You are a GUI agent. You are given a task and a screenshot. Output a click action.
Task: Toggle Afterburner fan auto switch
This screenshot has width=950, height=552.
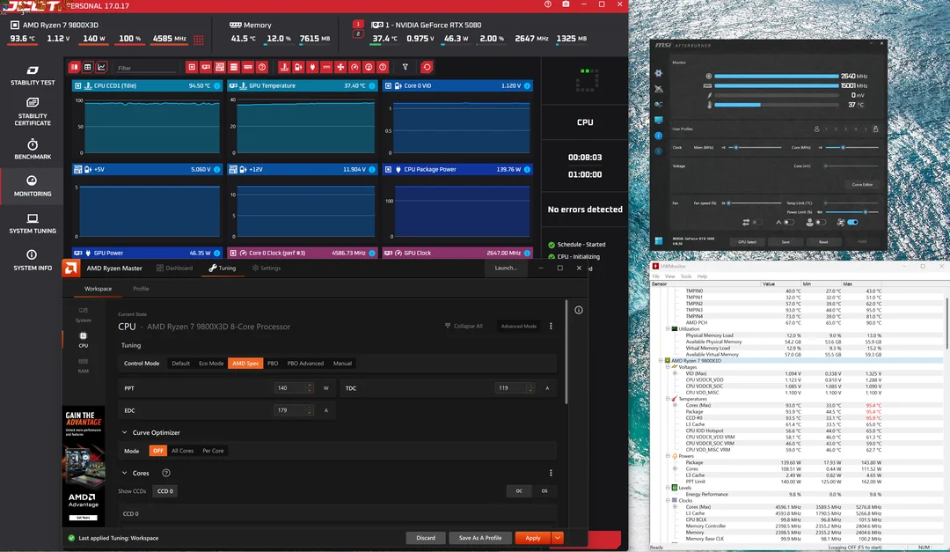(787, 223)
